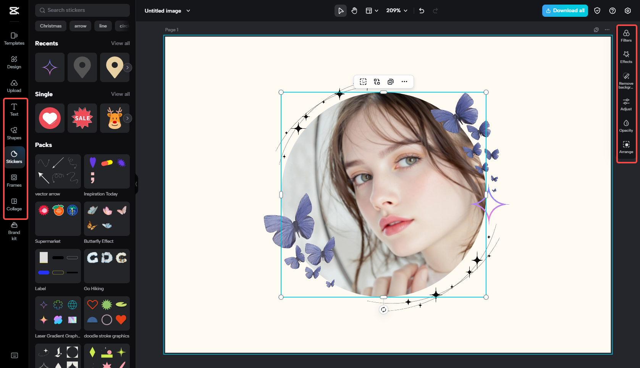Switch to the Frames tab
Image resolution: width=640 pixels, height=368 pixels.
tap(14, 181)
